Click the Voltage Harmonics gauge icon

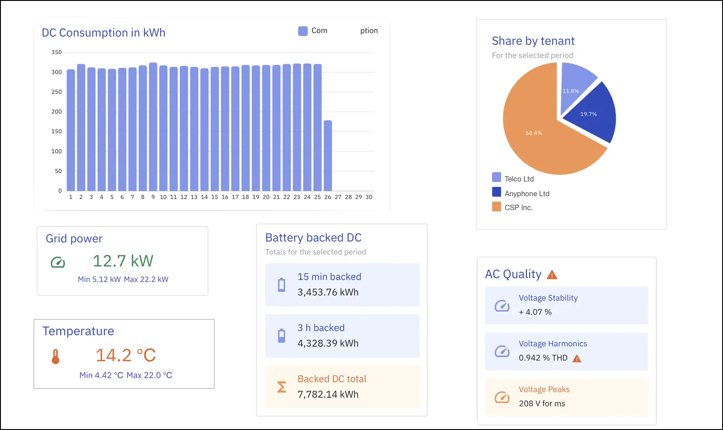pyautogui.click(x=502, y=351)
